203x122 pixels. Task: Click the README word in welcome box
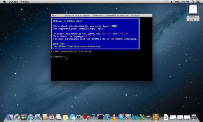tap(95, 39)
